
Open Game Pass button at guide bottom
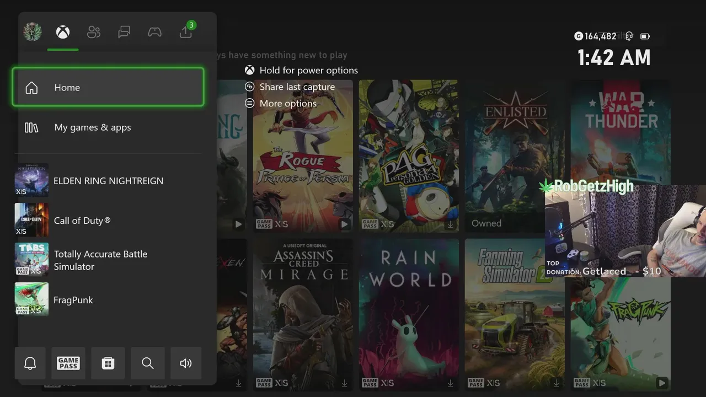point(68,363)
